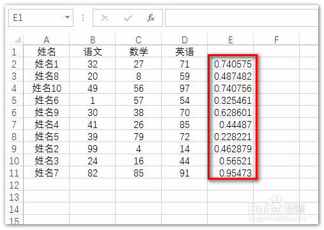
Task: Click the Enter checkmark formula bar icon
Action: pyautogui.click(x=128, y=18)
